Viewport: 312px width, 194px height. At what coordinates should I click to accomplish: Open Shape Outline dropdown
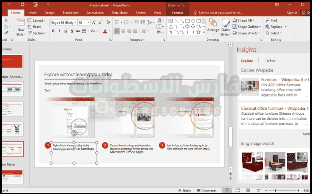[x=247, y=27]
